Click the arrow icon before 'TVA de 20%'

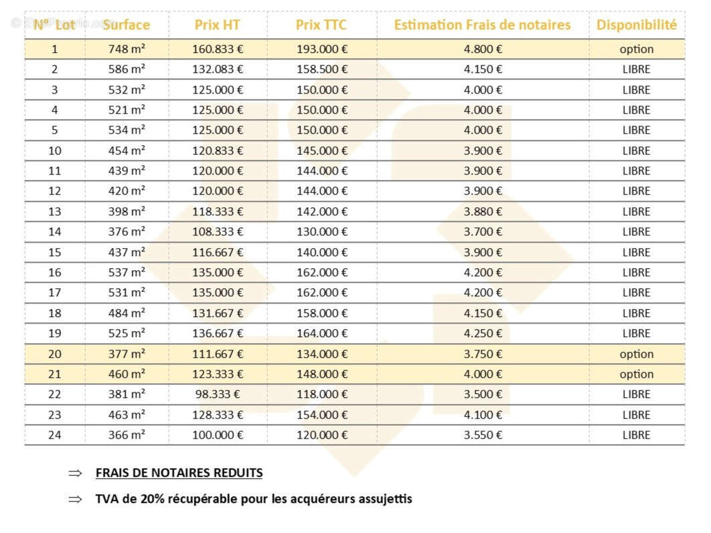pyautogui.click(x=75, y=499)
